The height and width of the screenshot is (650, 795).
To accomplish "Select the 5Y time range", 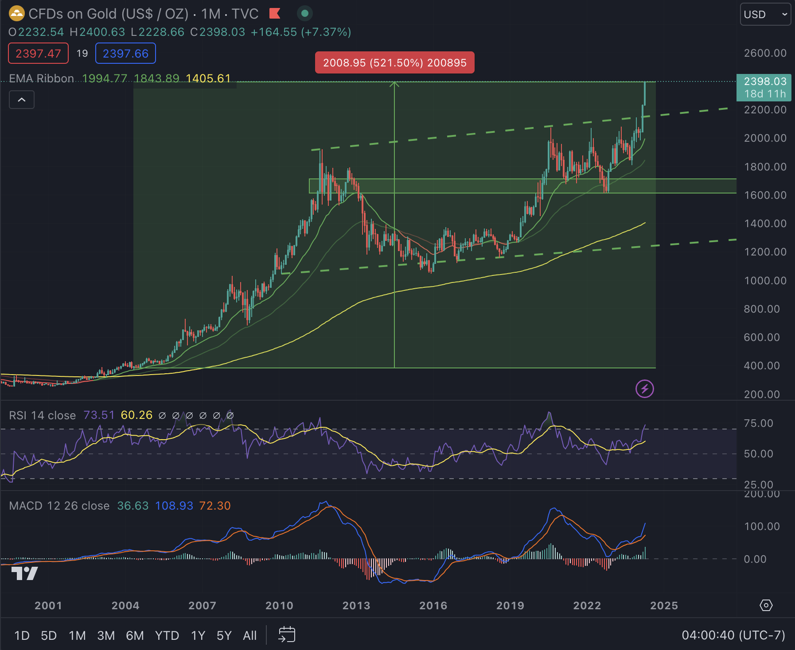I will 224,635.
